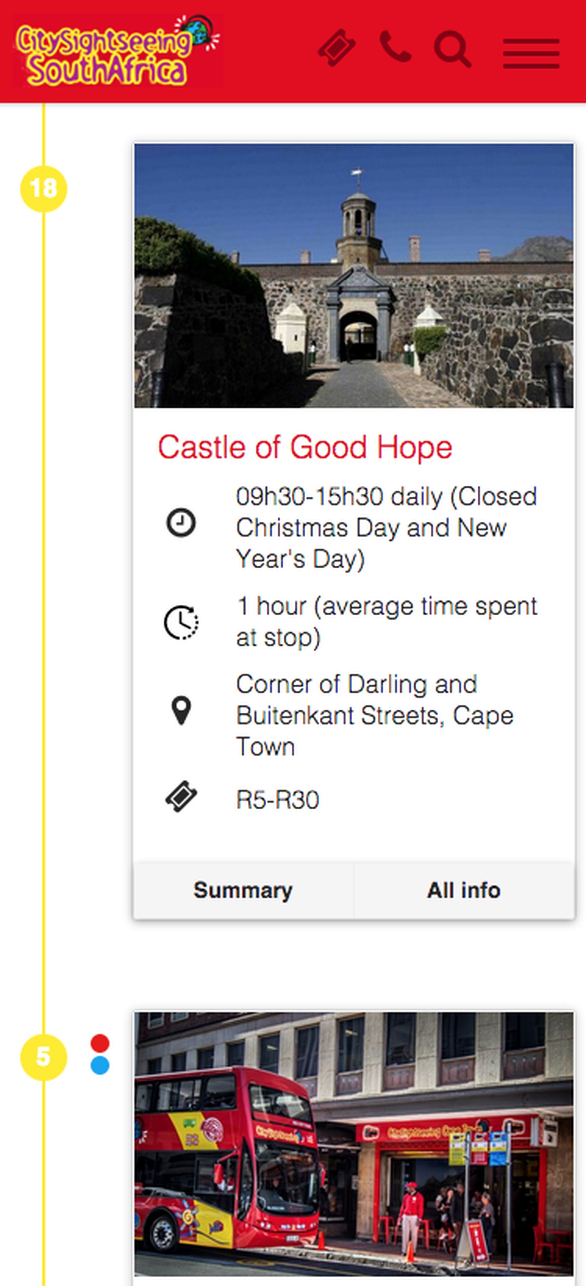Click the average duration timer icon
586x1286 pixels.
(181, 622)
